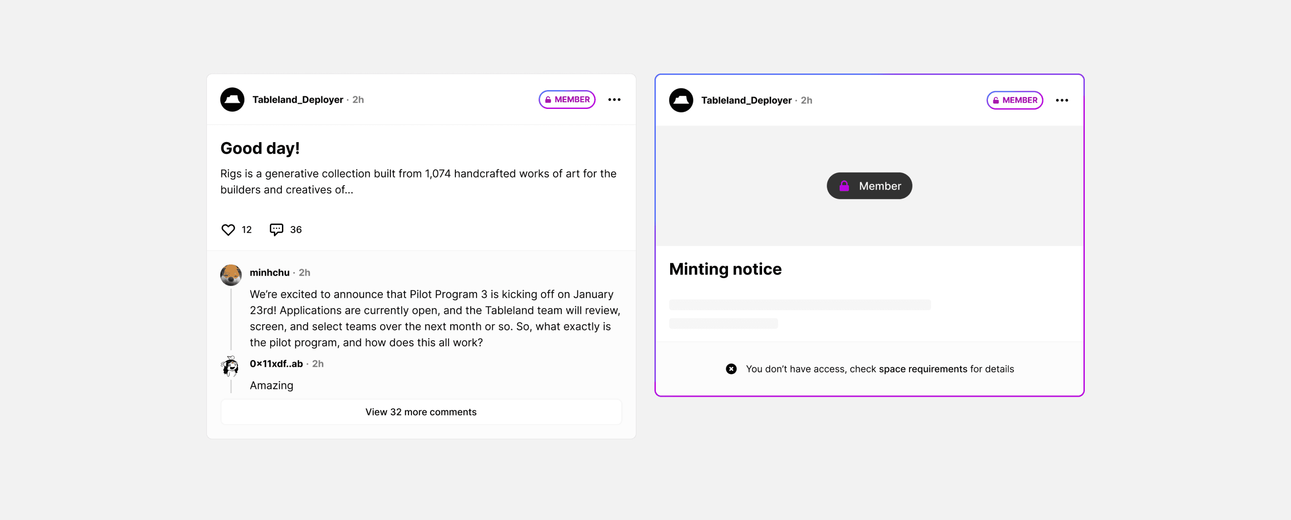The width and height of the screenshot is (1291, 520).
Task: Like the "Good day!" post with heart icon
Action: coord(228,230)
